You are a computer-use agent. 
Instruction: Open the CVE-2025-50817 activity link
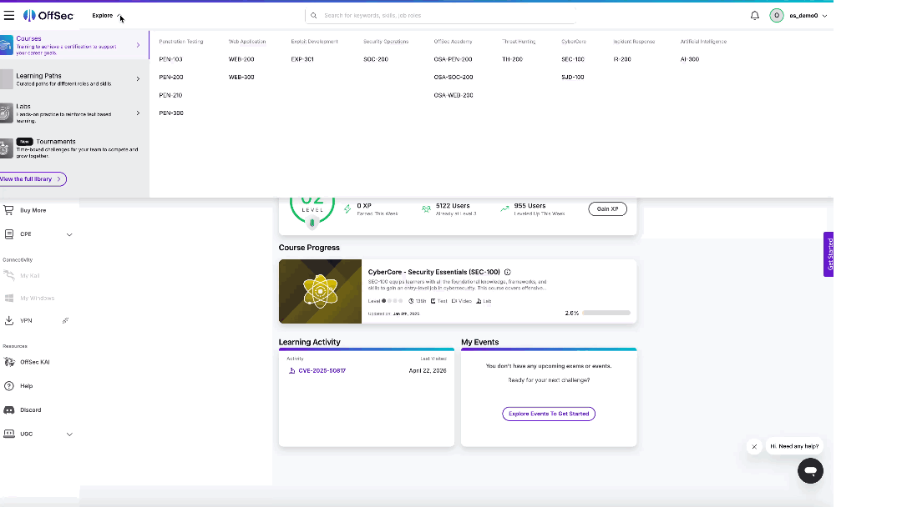(322, 371)
